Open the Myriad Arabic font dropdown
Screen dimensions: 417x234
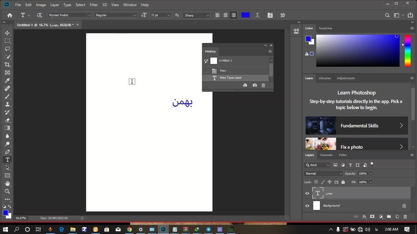(x=89, y=15)
